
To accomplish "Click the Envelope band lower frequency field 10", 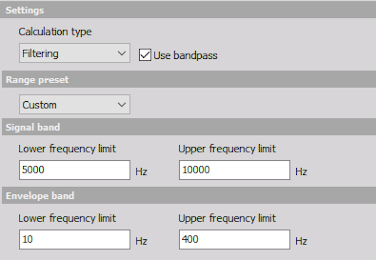I will tap(75, 239).
